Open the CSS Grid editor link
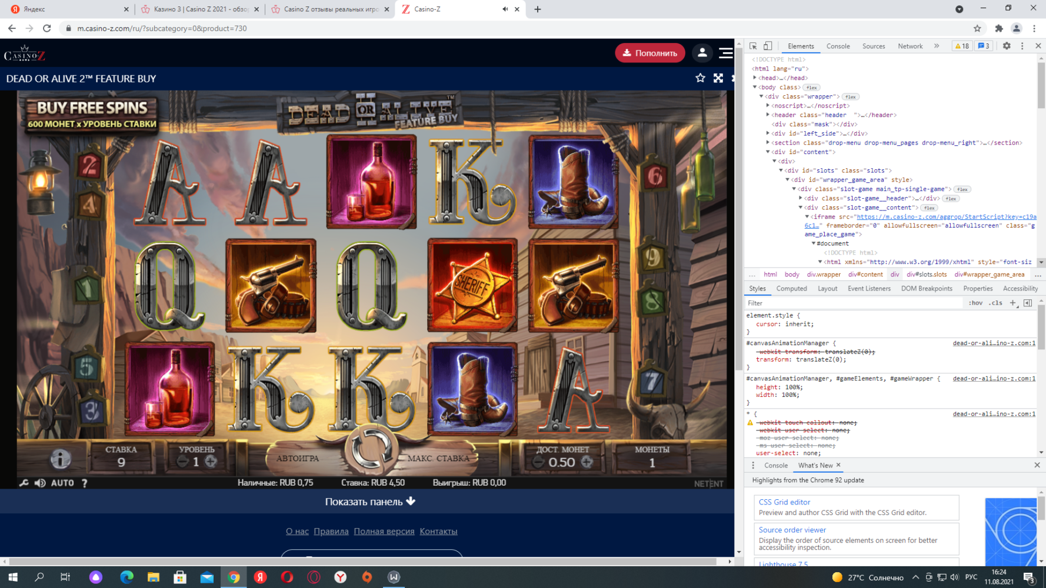Image resolution: width=1046 pixels, height=588 pixels. click(x=784, y=502)
